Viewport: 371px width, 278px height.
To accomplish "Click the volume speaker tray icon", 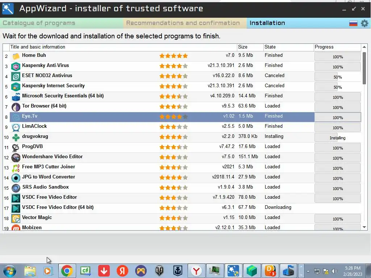I will 334,271.
